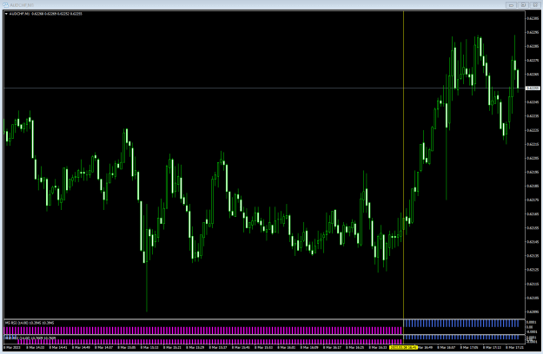Click the 8 Mar 14:49 time label

81,347
